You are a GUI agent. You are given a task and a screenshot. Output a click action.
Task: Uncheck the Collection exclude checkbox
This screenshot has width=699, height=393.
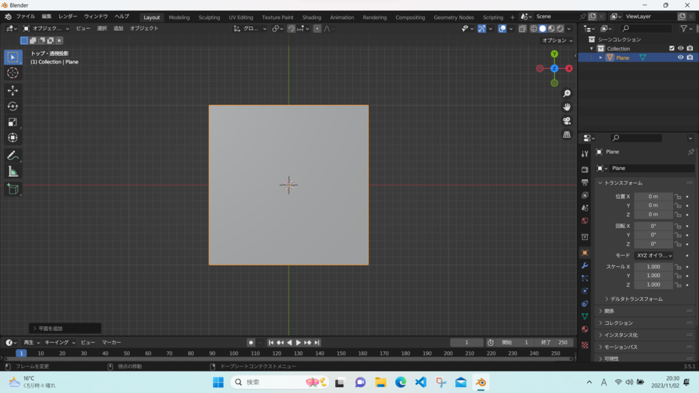click(672, 48)
